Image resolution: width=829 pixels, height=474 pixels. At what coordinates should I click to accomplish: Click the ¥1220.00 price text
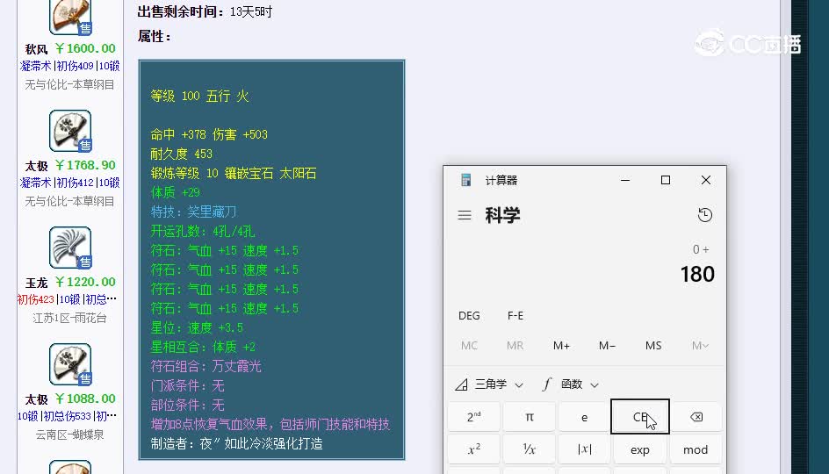tap(85, 282)
